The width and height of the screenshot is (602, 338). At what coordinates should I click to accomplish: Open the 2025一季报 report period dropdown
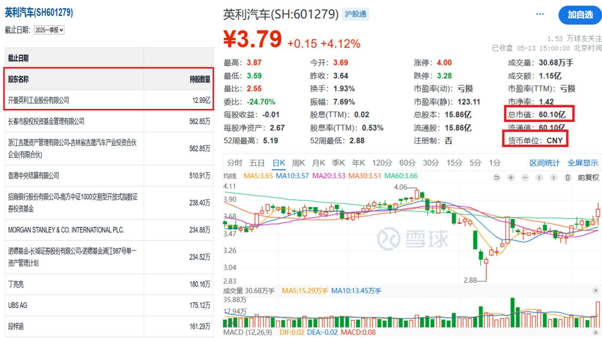[49, 30]
